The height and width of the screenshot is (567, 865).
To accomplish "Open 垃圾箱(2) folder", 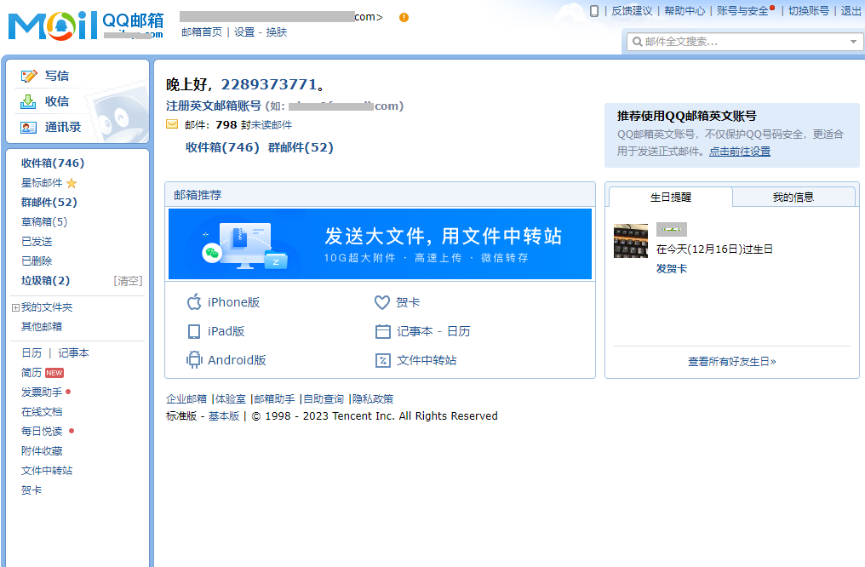I will pos(46,281).
